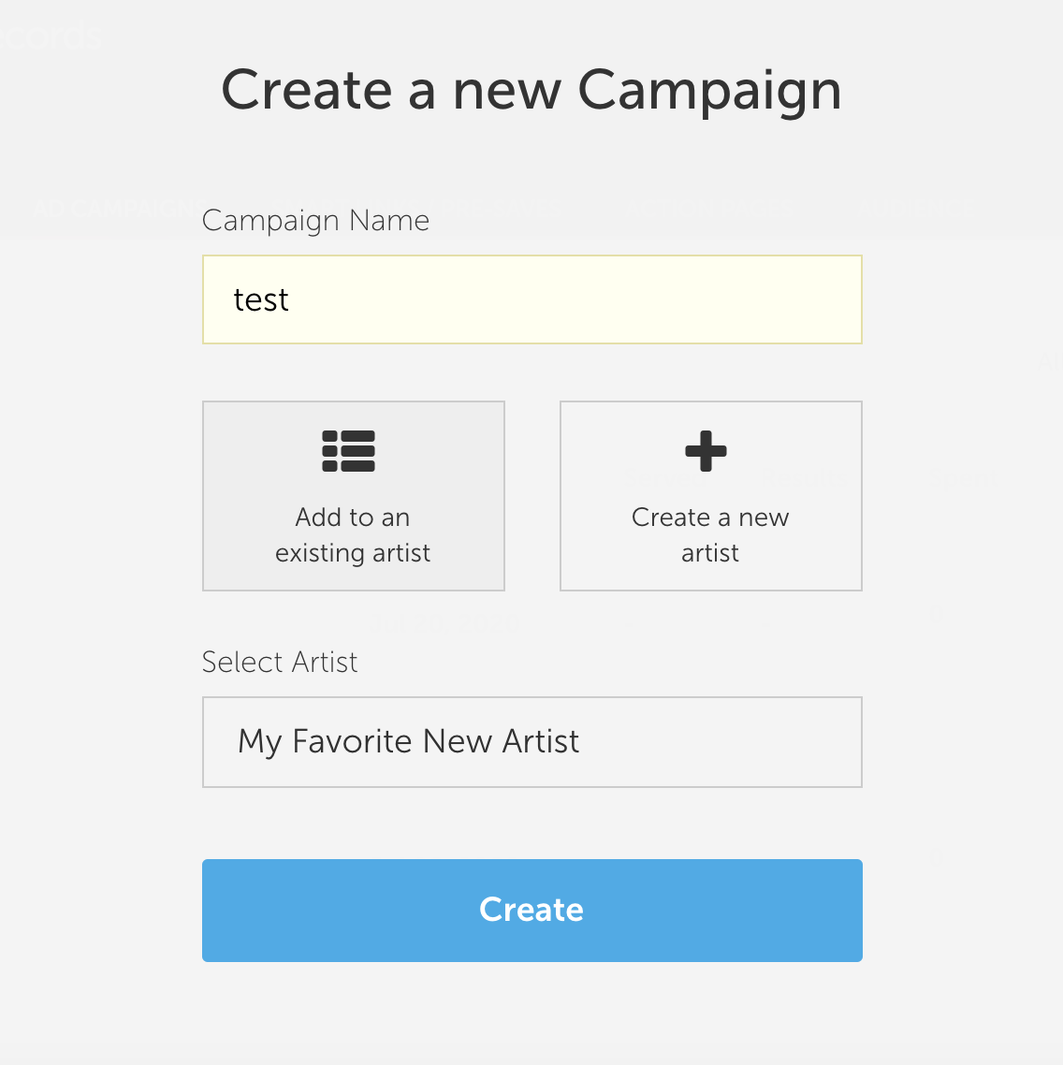Click the 'Create a new artist' caption text
Image resolution: width=1063 pixels, height=1065 pixels.
tap(710, 535)
